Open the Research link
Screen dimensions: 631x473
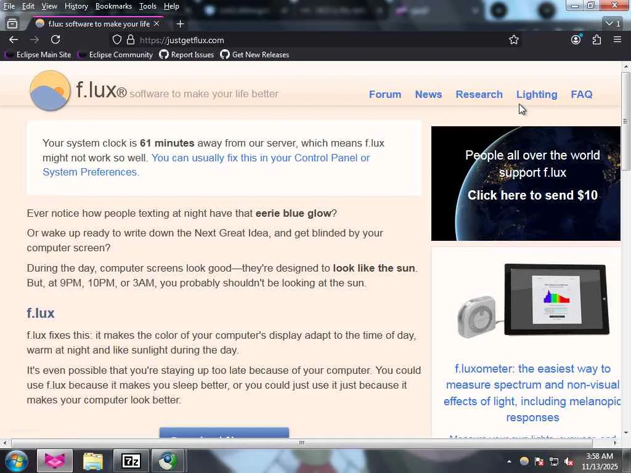click(x=479, y=94)
